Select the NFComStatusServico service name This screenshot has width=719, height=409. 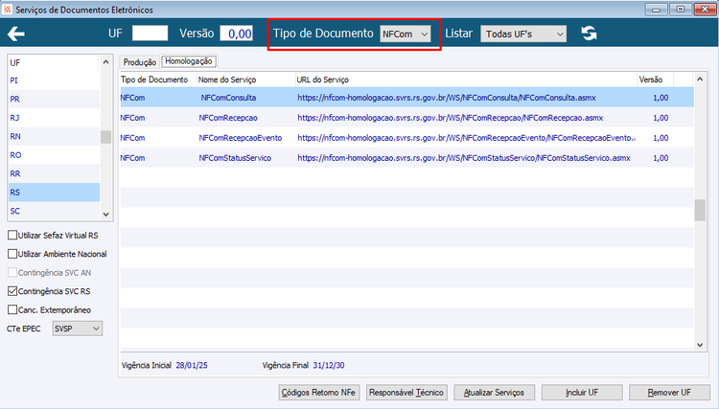pyautogui.click(x=235, y=158)
